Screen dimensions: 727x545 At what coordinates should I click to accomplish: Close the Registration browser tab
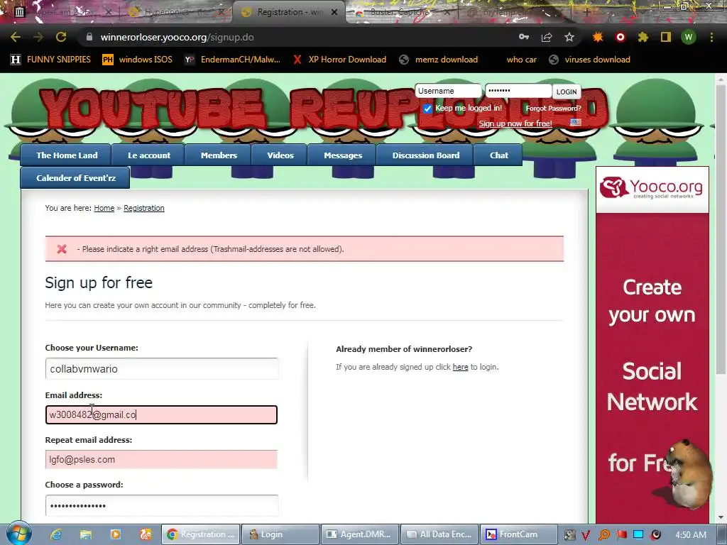334,12
